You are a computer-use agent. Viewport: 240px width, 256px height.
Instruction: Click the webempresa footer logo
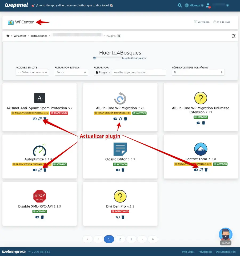pos(14,251)
